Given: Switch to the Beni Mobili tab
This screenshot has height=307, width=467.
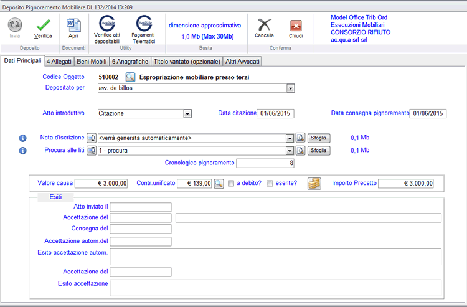Looking at the screenshot, I should pyautogui.click(x=92, y=62).
